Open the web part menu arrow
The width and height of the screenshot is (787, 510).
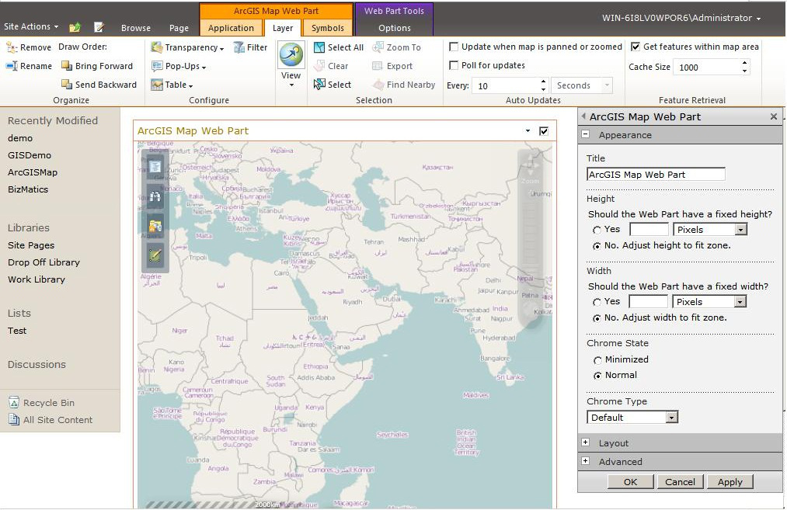click(x=528, y=131)
